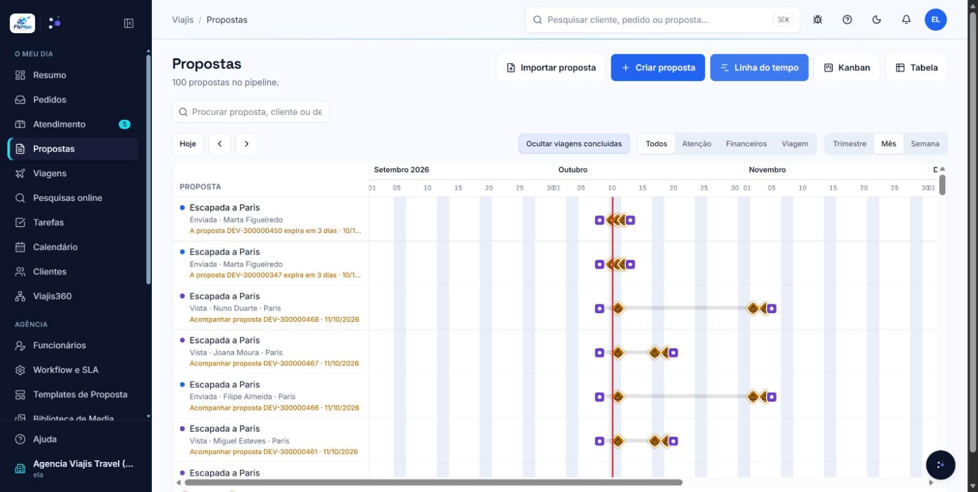Click the timeline horizontal scrollbar
Viewport: 978px width, 492px height.
(x=433, y=483)
